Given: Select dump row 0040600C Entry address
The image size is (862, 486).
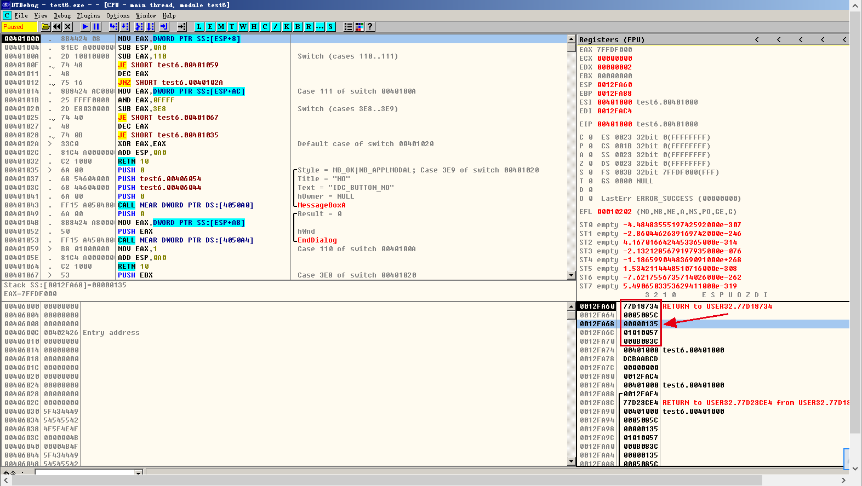Looking at the screenshot, I should pyautogui.click(x=285, y=333).
